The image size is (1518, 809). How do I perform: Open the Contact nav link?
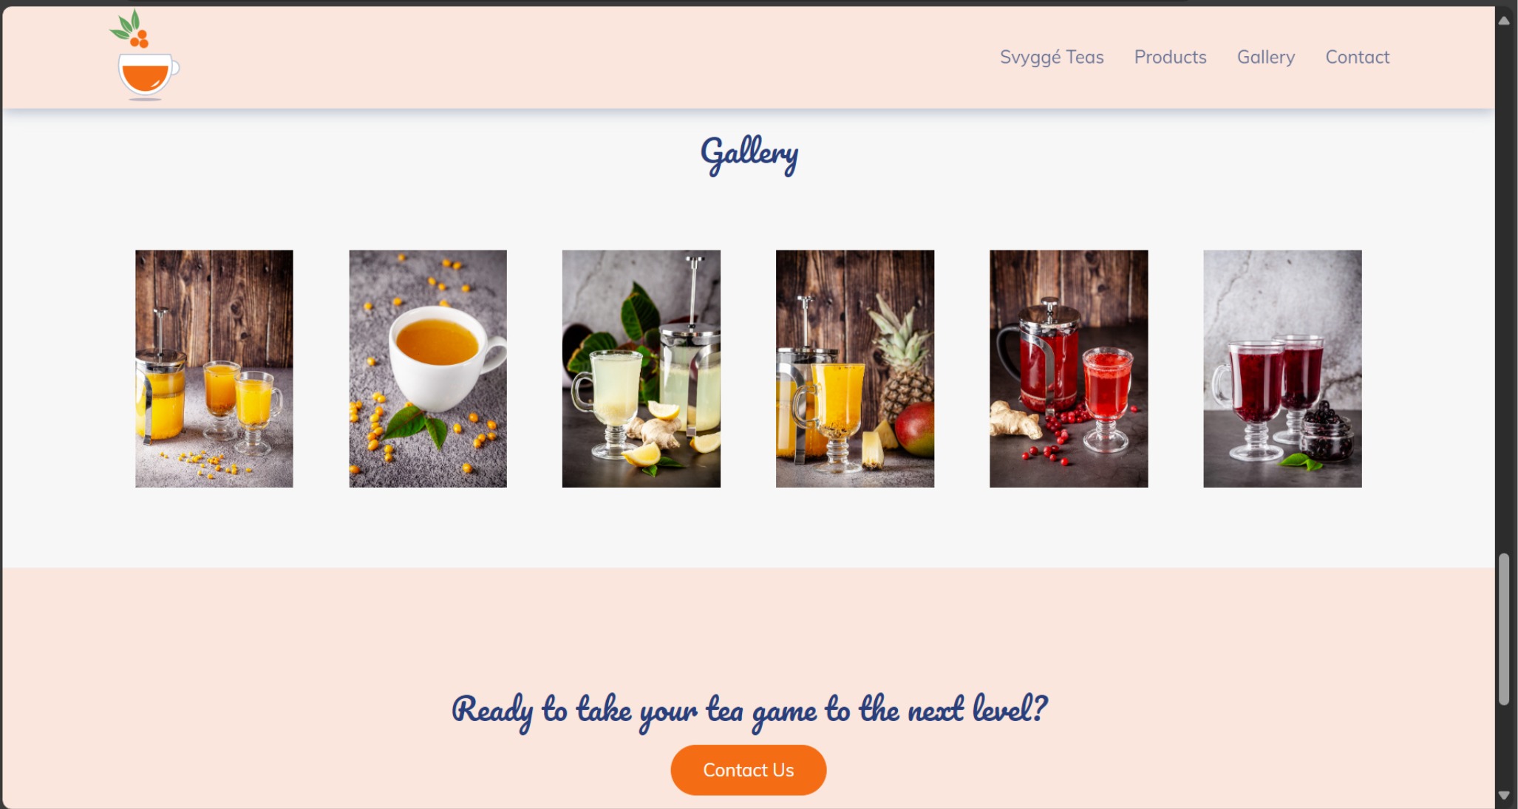(1357, 57)
